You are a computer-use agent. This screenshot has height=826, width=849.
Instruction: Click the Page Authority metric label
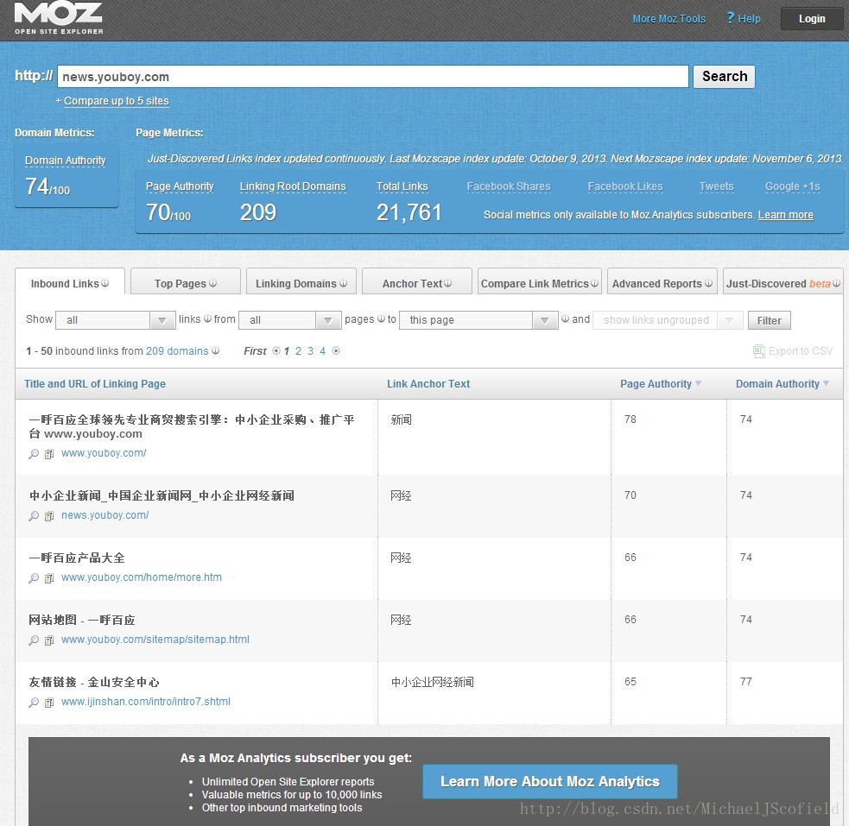pos(180,186)
